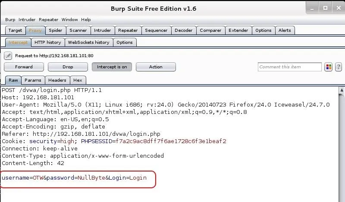Screen dimensions: 345x202
Task: Open the Burp menu
Action: pos(10,20)
